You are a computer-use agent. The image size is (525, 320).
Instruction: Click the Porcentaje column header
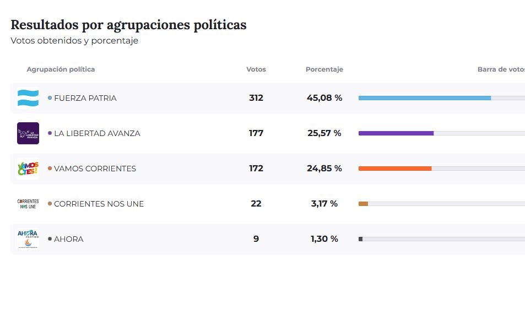(324, 69)
